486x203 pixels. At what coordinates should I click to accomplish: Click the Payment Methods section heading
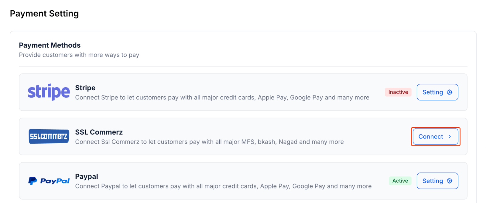[x=50, y=45]
